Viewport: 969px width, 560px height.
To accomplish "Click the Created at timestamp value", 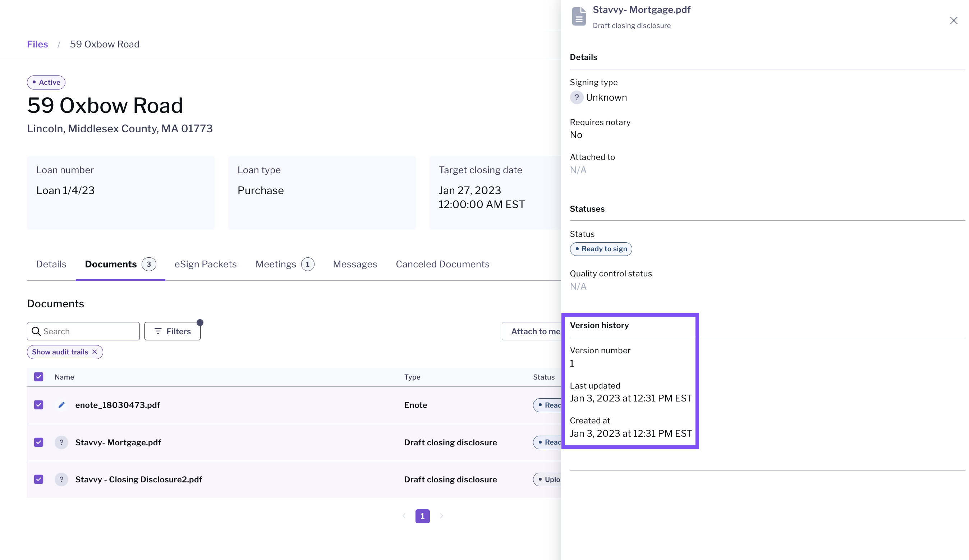I will pos(631,433).
